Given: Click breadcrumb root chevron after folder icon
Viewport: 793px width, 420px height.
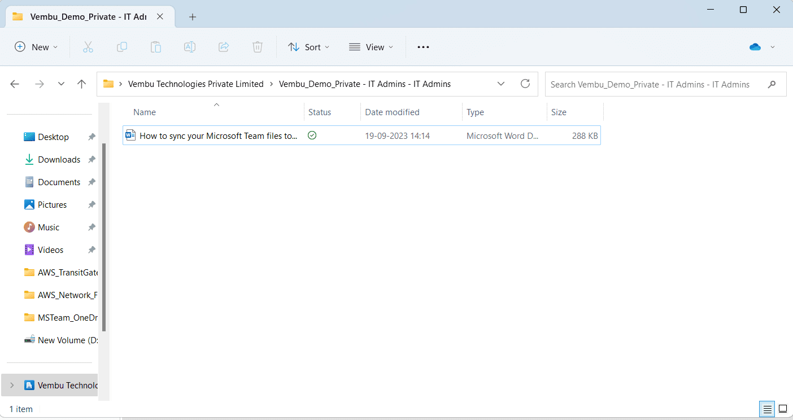Looking at the screenshot, I should [x=121, y=84].
